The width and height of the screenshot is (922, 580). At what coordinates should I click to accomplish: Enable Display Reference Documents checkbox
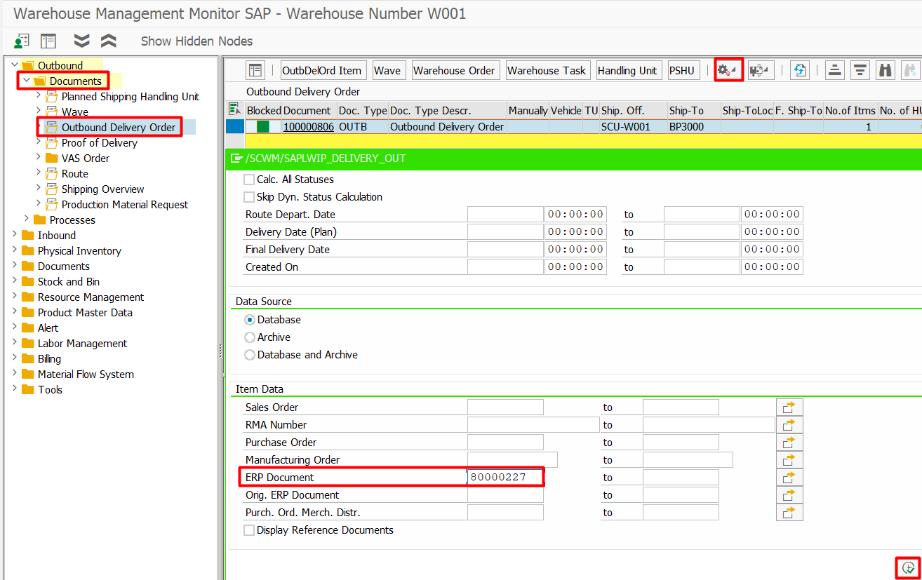249,530
